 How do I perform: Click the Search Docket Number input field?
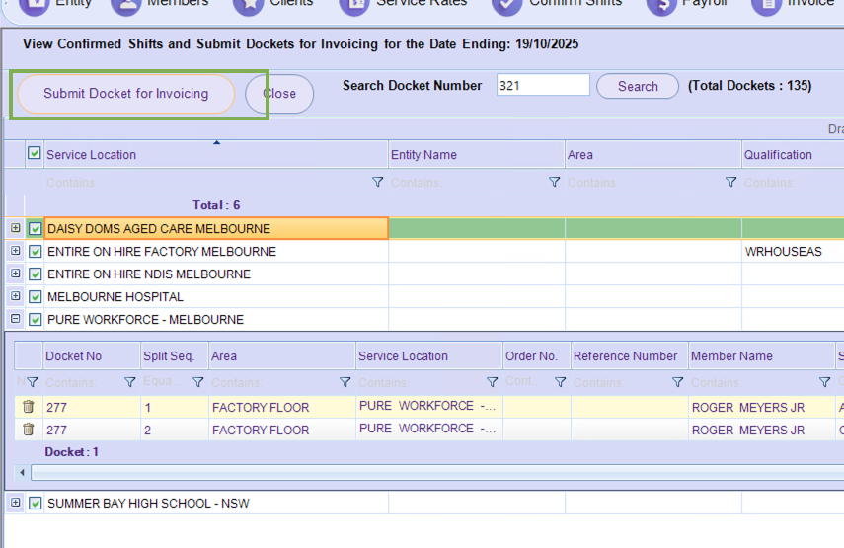click(x=542, y=86)
